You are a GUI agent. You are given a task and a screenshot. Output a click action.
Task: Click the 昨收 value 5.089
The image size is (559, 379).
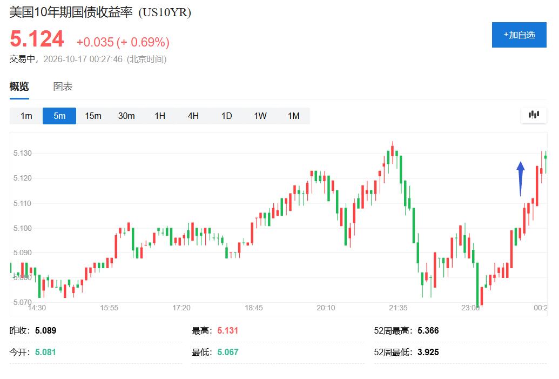[45, 330]
